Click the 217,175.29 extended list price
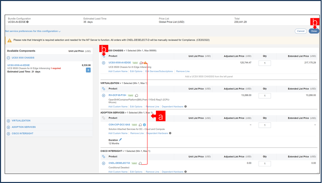Viewport: 323px width, 183px height. point(310,63)
